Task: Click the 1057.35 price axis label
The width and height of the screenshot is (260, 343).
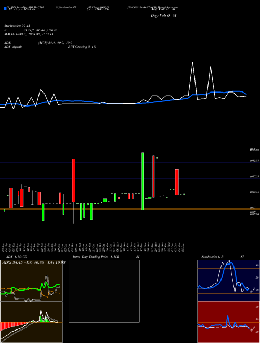Action: 254,176
